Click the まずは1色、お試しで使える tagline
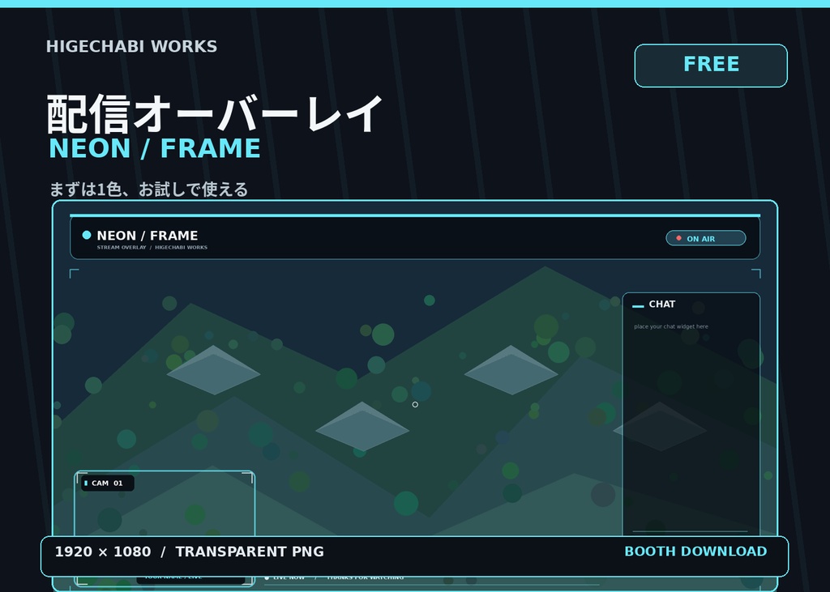 click(148, 189)
